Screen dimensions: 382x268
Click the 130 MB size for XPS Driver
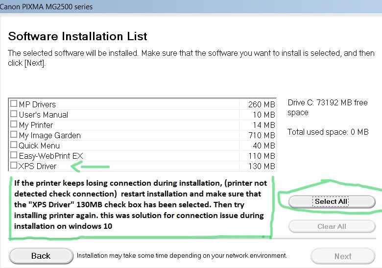click(262, 167)
